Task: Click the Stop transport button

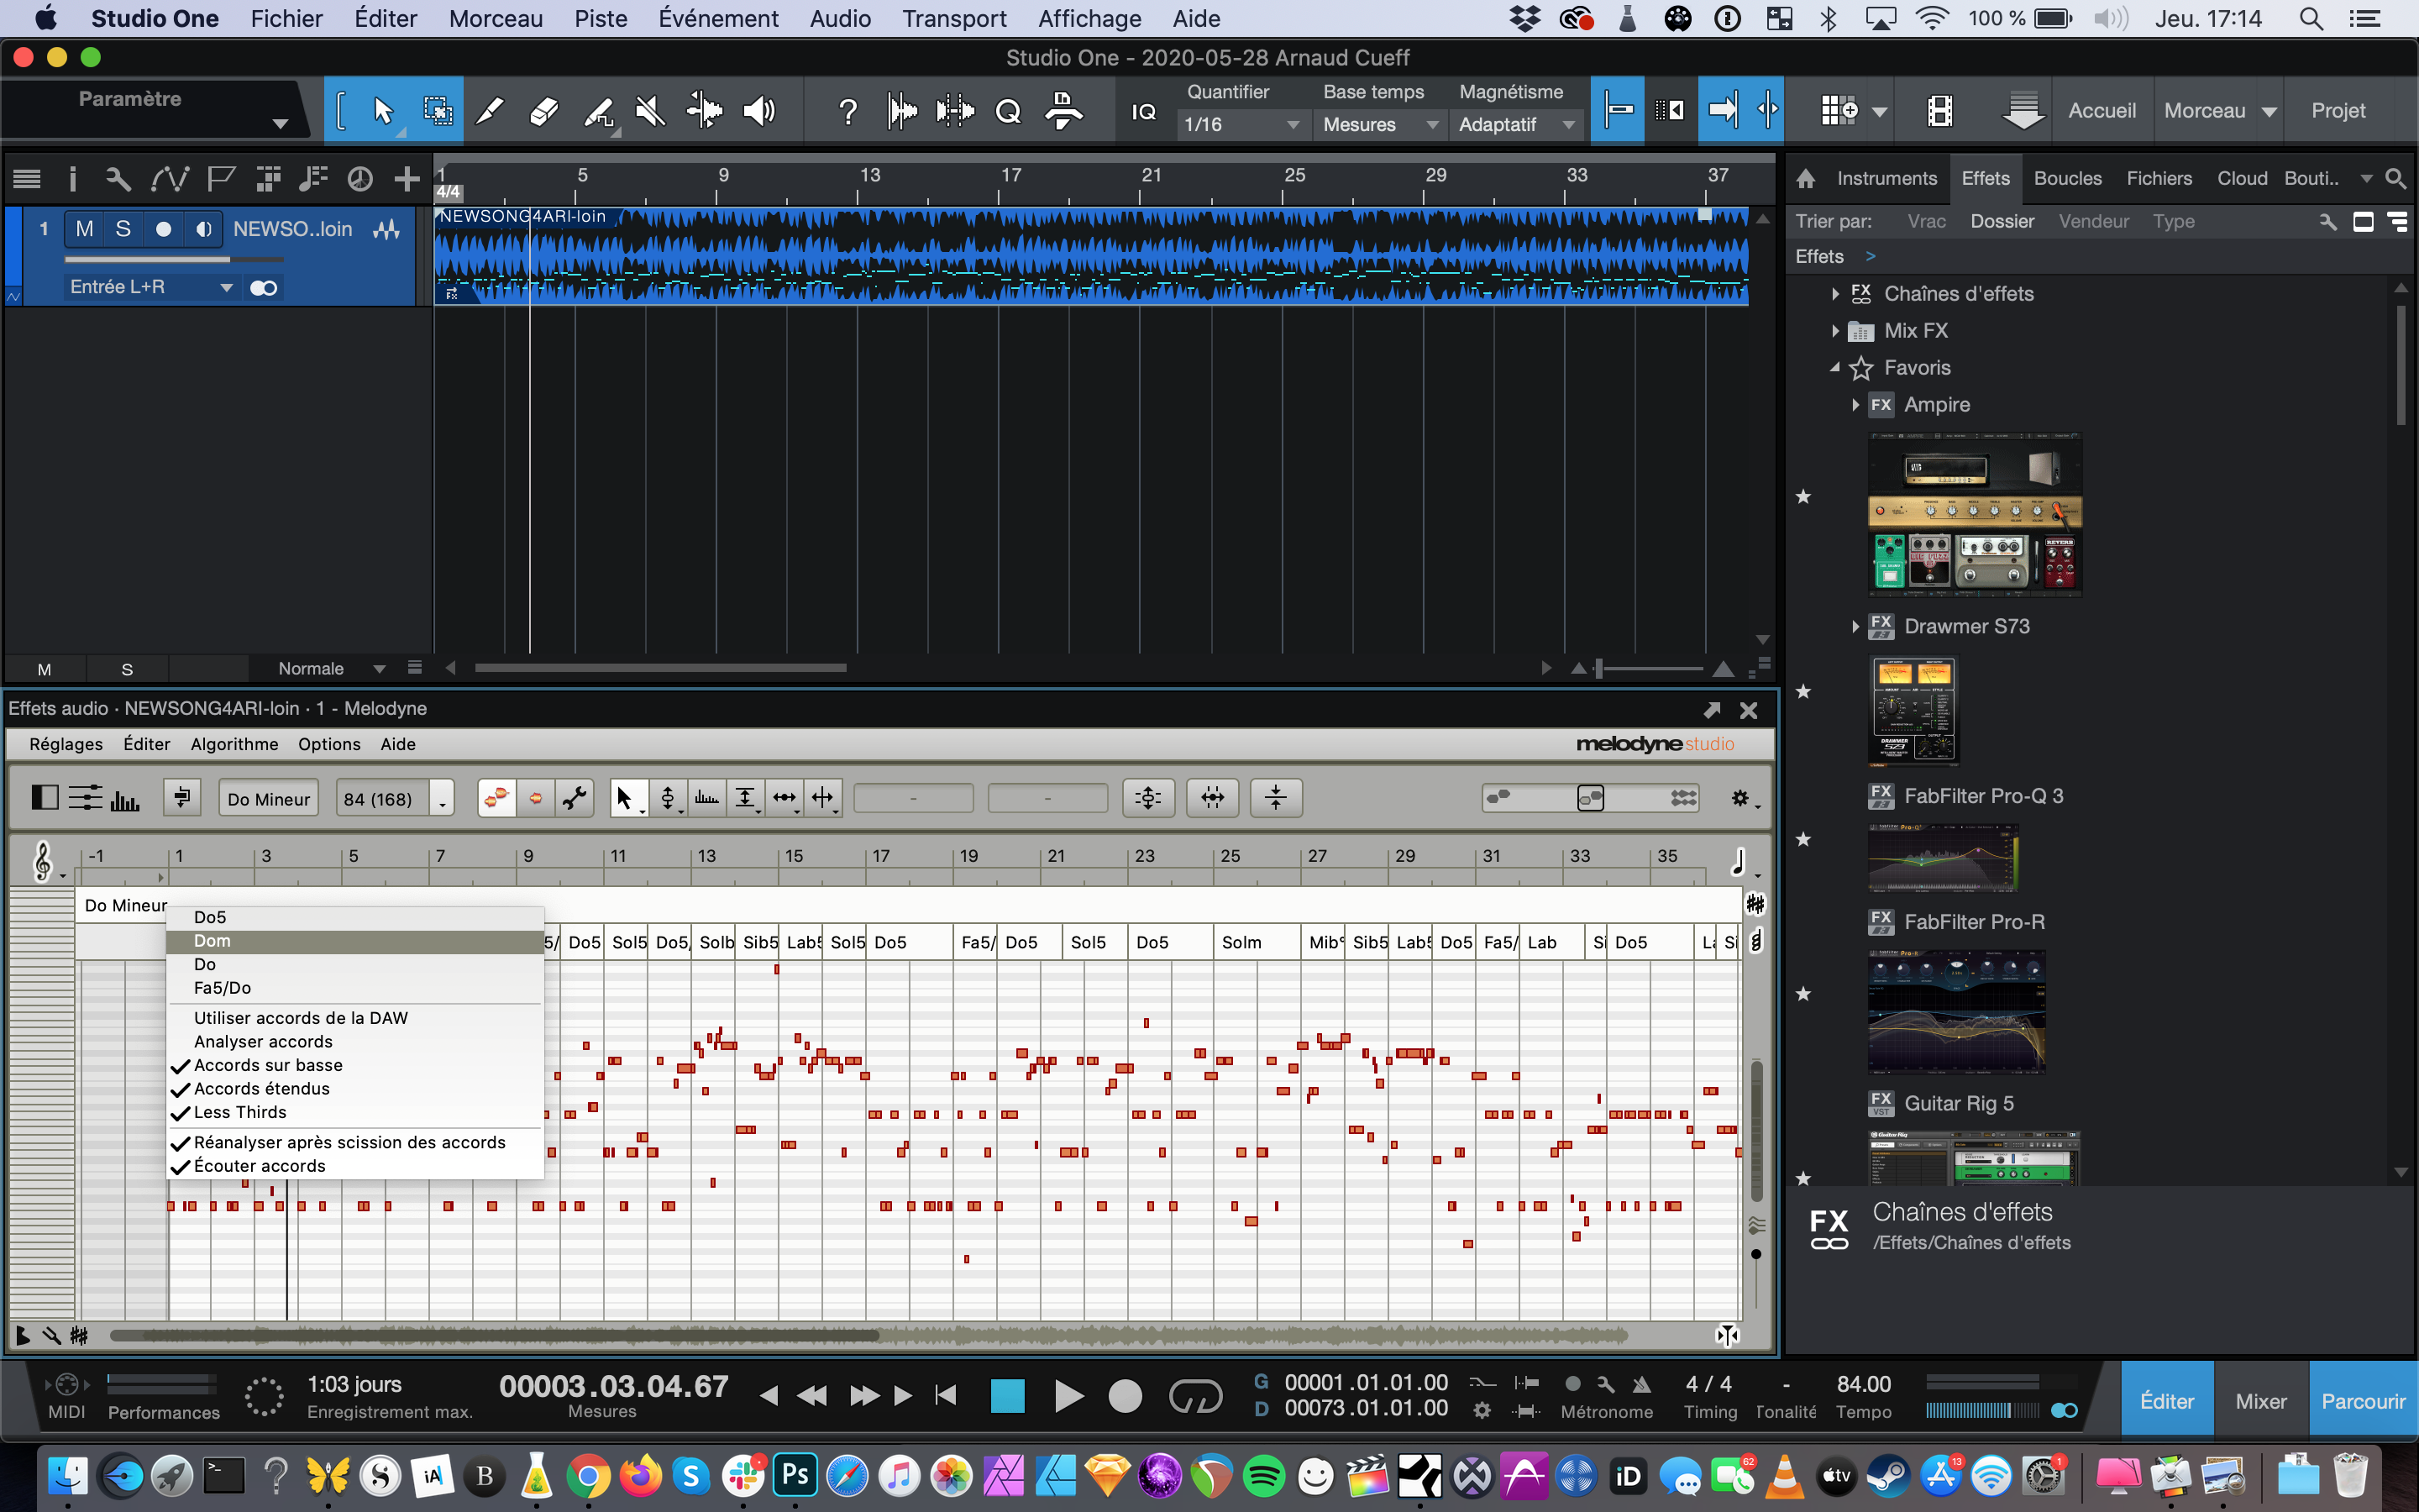Action: [1006, 1396]
